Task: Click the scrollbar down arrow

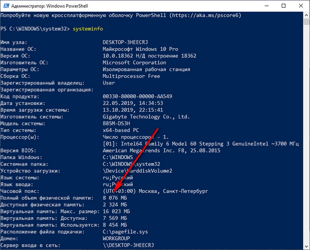Action: pos(306,246)
